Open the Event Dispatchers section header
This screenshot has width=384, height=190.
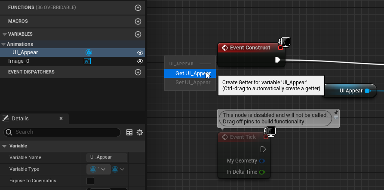(x=73, y=72)
